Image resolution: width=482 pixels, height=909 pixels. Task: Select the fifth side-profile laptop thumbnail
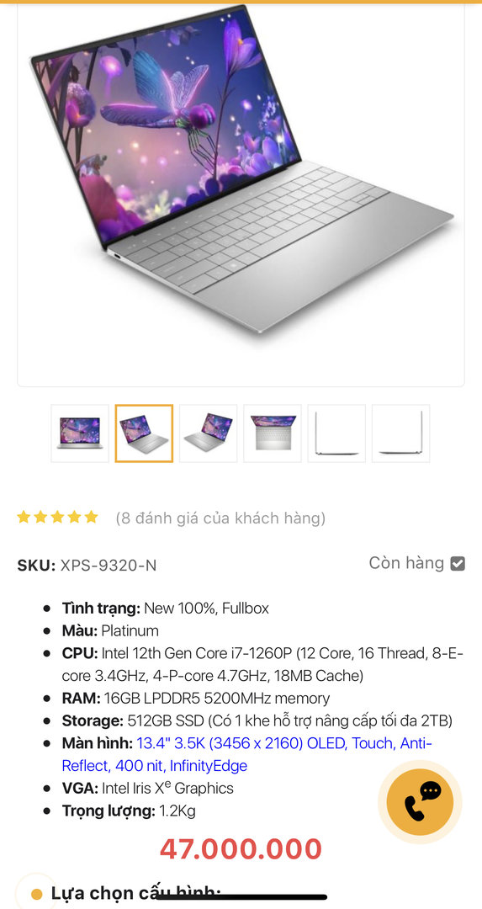pyautogui.click(x=336, y=433)
